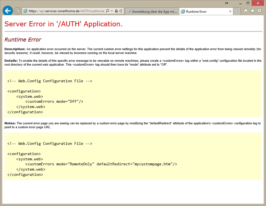Image resolution: width=266 pixels, height=206 pixels.
Task: Open the security report lock icon
Action: (x=116, y=11)
